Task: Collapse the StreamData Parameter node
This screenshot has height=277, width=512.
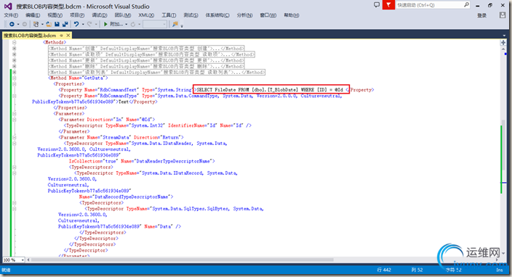Action: point(14,137)
